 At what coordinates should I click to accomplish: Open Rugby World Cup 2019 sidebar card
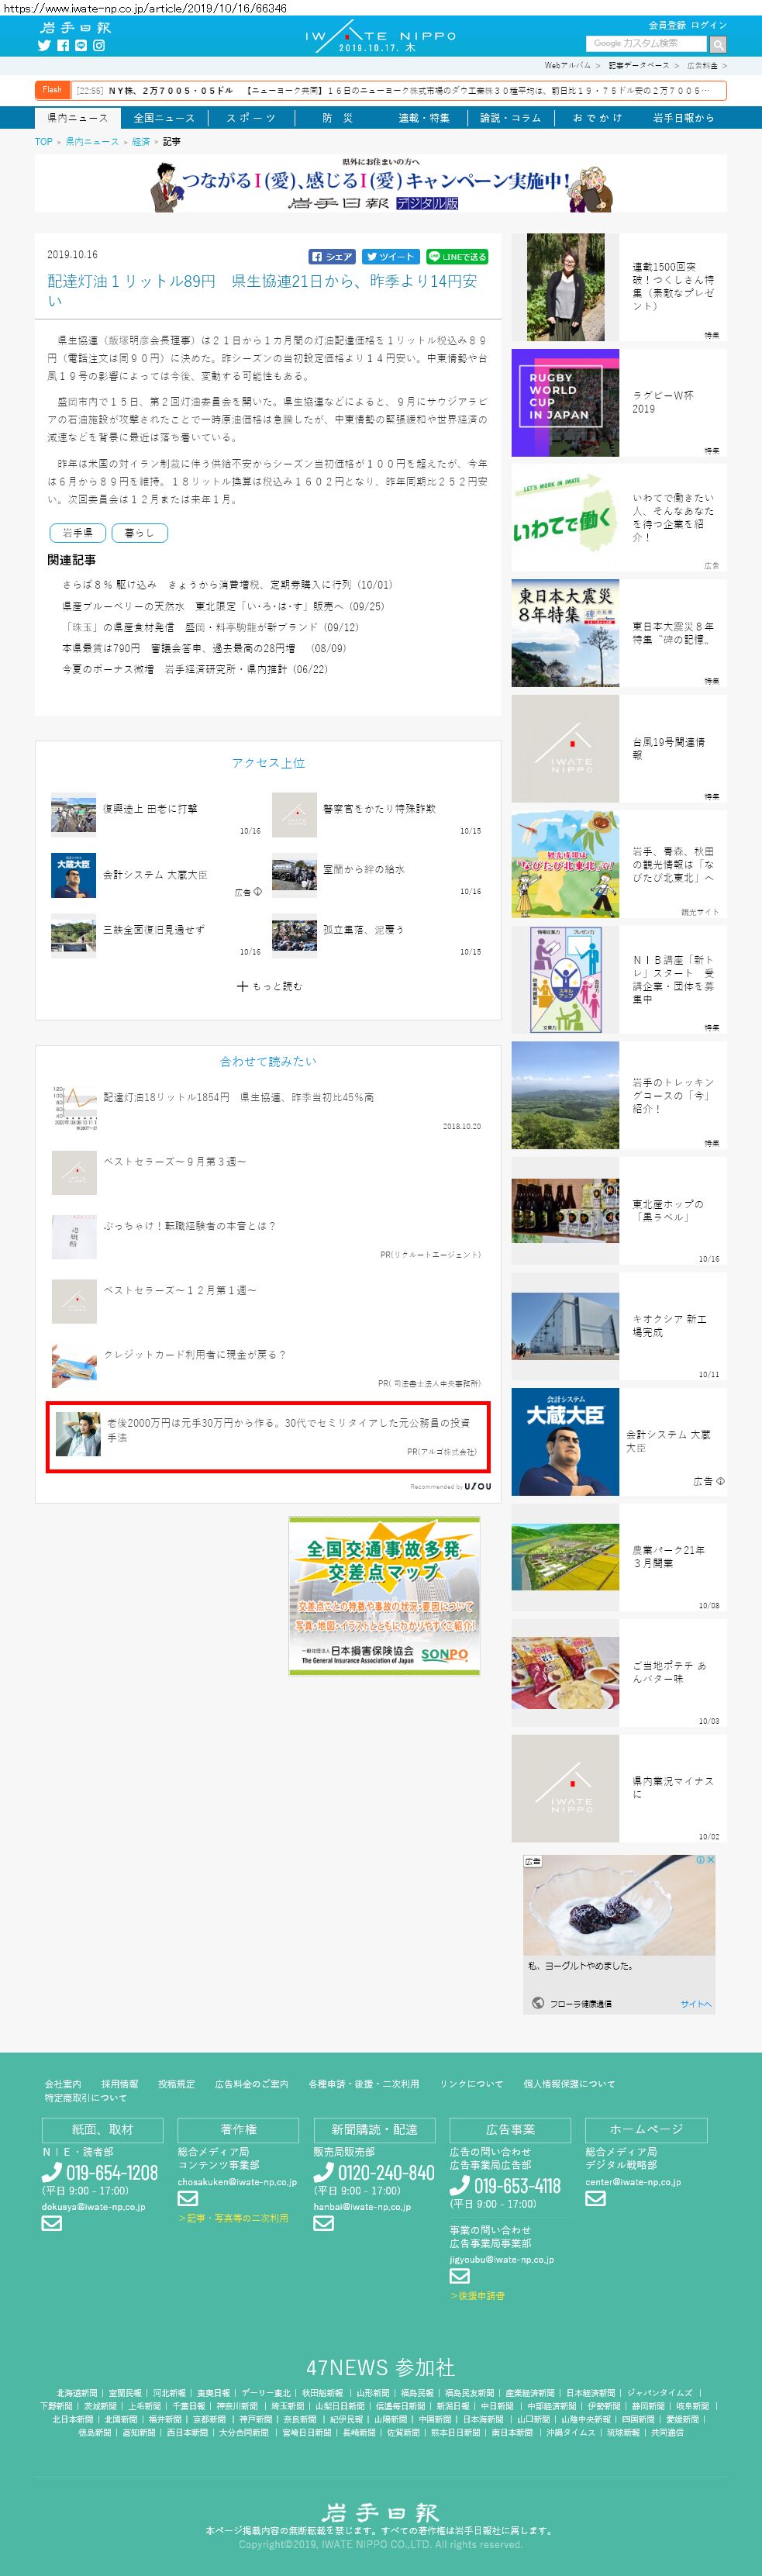(619, 403)
